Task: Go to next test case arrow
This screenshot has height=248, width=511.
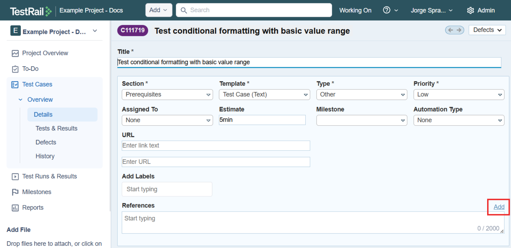Action: click(x=459, y=30)
